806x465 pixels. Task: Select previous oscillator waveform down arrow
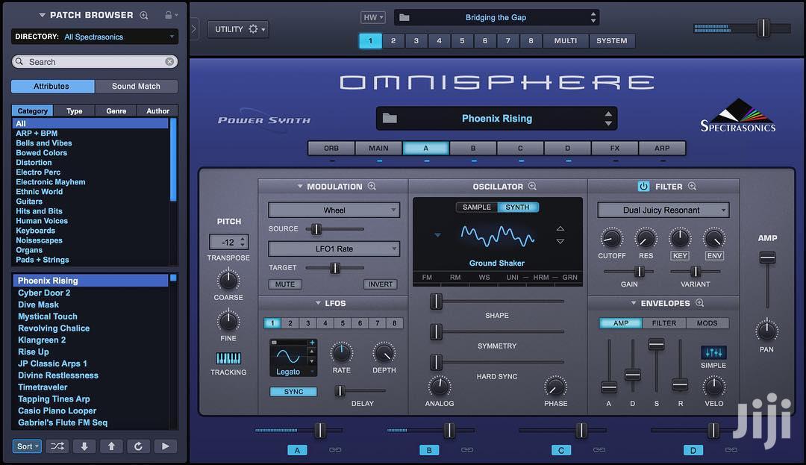coord(560,241)
